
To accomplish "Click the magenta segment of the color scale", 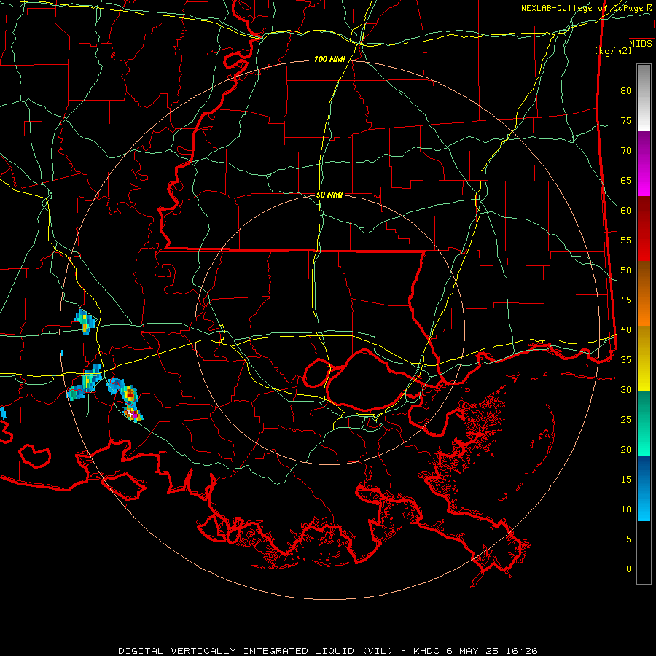I will coord(644,164).
